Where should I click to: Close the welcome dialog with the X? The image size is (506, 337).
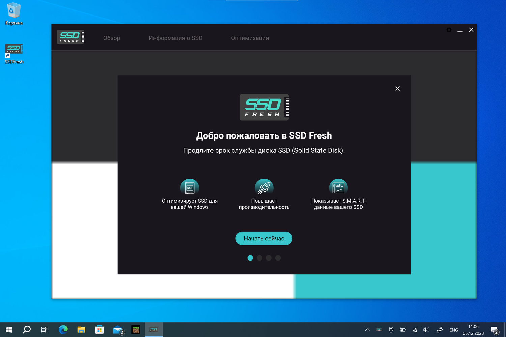(x=398, y=88)
